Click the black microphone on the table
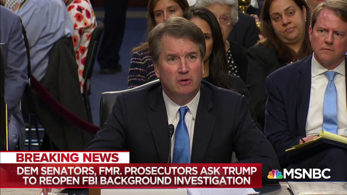Screen dimensions: 347x195 click(x=171, y=141)
